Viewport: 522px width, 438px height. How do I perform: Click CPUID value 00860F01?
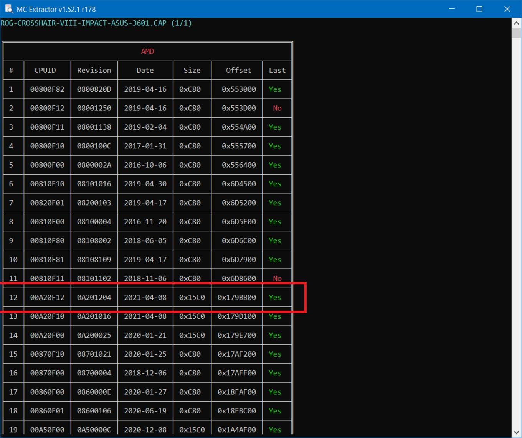[47, 411]
